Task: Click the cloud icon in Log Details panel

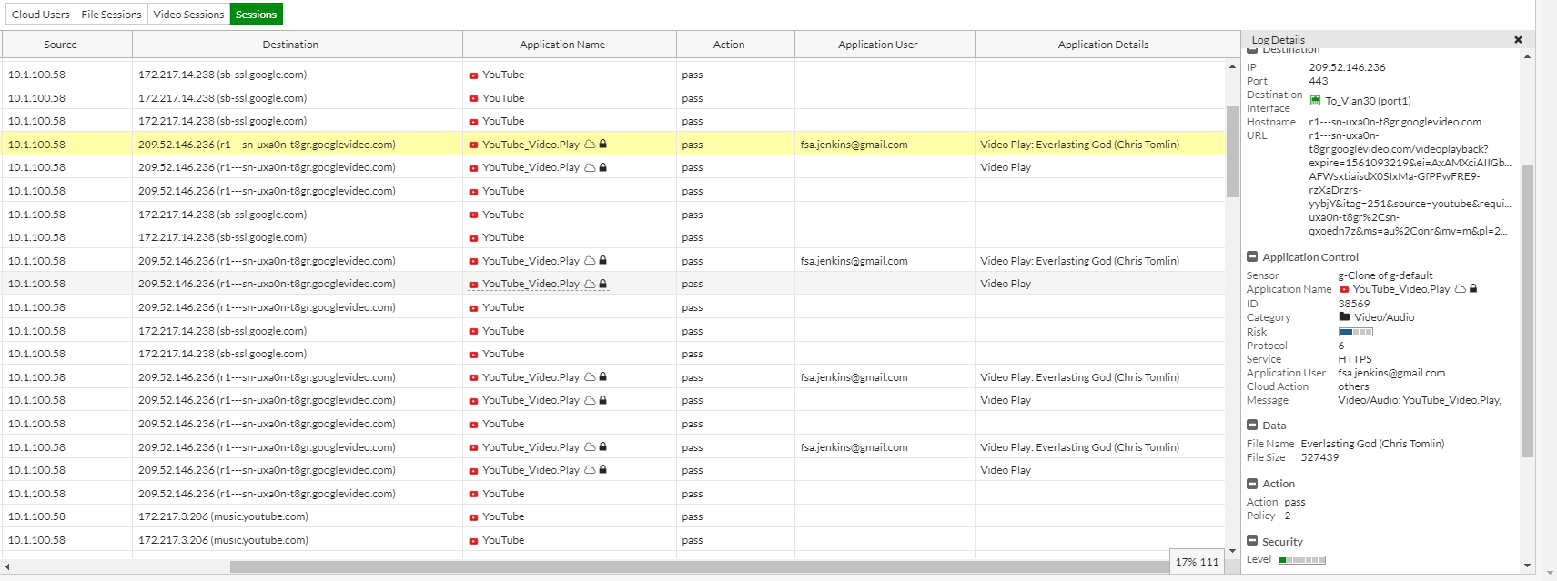Action: 1460,289
